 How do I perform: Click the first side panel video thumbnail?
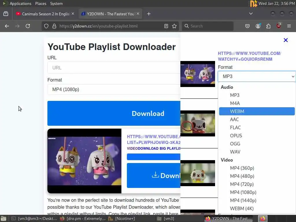198,74
